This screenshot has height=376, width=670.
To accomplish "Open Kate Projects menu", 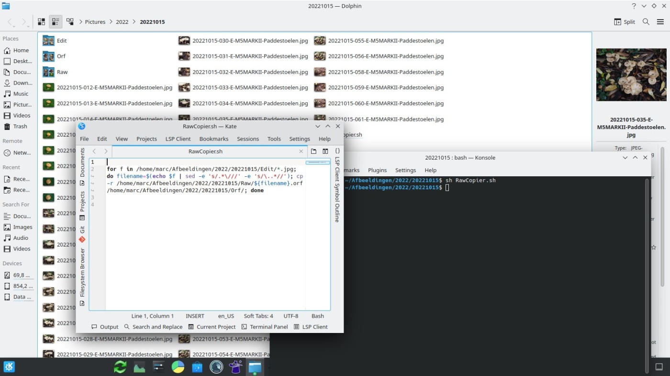I will click(x=146, y=139).
